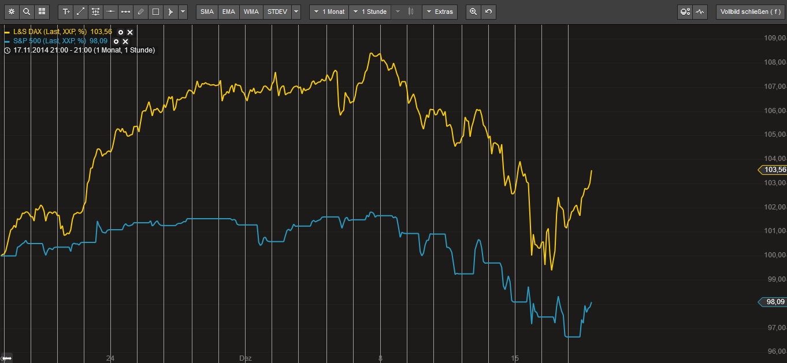Click the blue S&P 500 color marker
Screen dimensions: 787x363
tap(7, 42)
